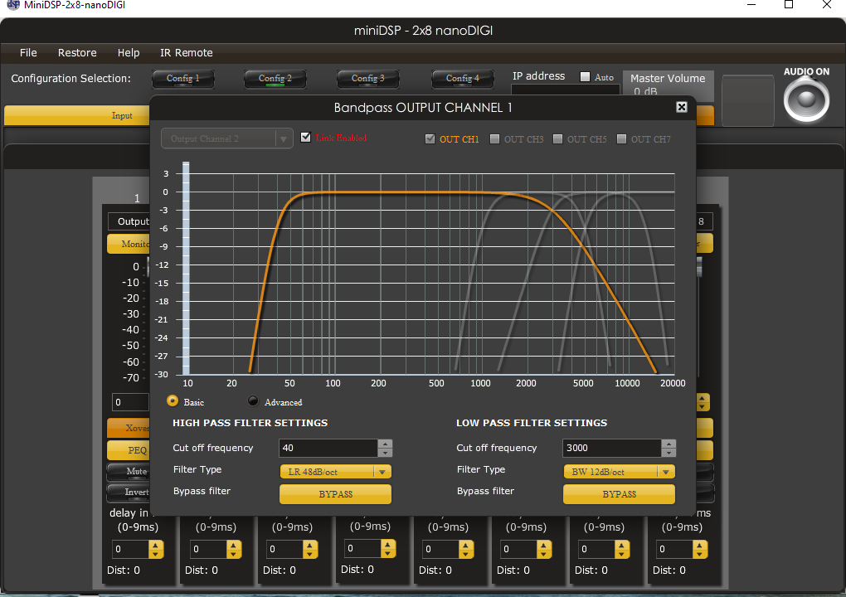Click the eighth channel delay value field
The width and height of the screenshot is (846, 597).
click(674, 549)
